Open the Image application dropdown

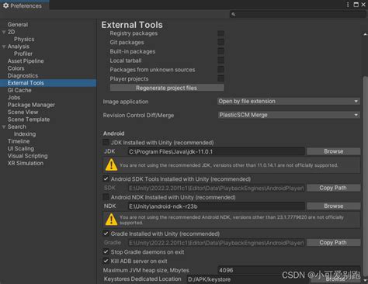point(289,101)
